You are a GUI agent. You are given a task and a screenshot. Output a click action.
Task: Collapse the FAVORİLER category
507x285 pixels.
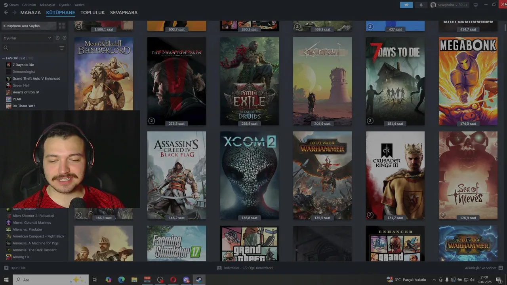[x=4, y=58]
